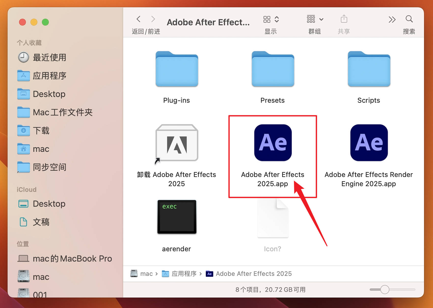
Task: Click mac in the path bar
Action: [x=142, y=274]
